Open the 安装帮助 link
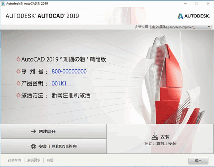This screenshot has width=214, height=167. click(x=14, y=160)
